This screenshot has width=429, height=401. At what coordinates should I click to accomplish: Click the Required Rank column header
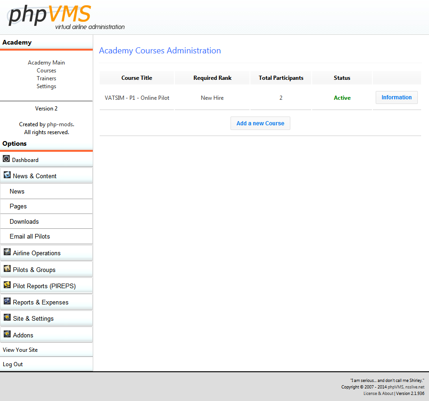212,78
